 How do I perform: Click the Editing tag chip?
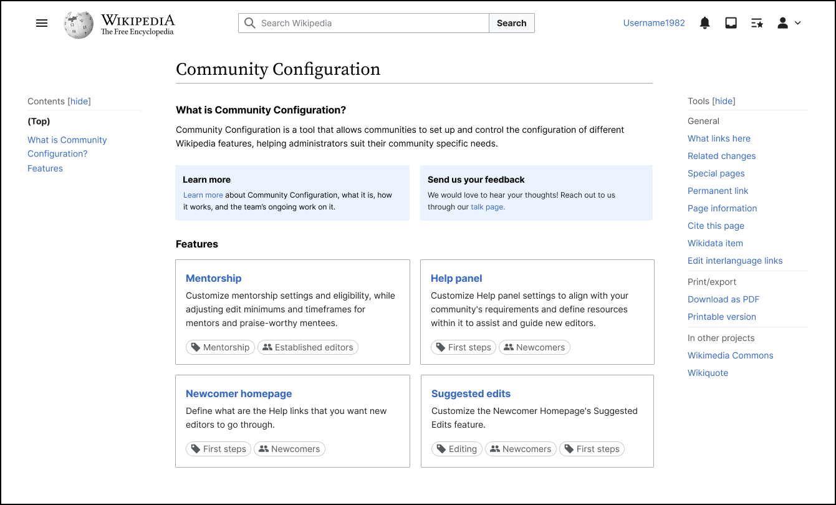point(456,449)
